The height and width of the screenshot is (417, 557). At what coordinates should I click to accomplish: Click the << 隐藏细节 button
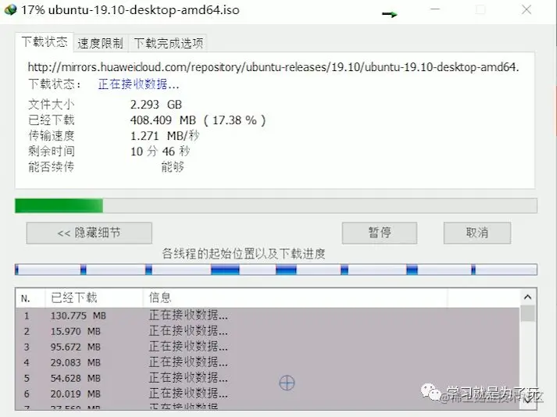point(89,233)
